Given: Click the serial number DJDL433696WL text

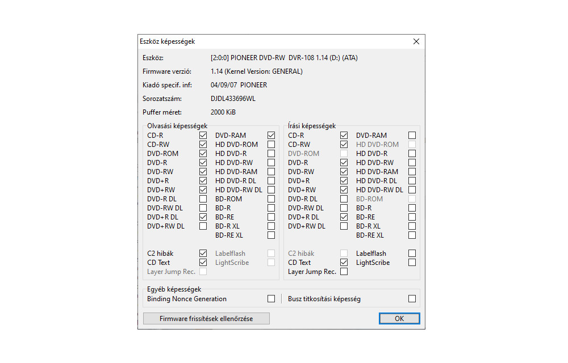Looking at the screenshot, I should [233, 99].
